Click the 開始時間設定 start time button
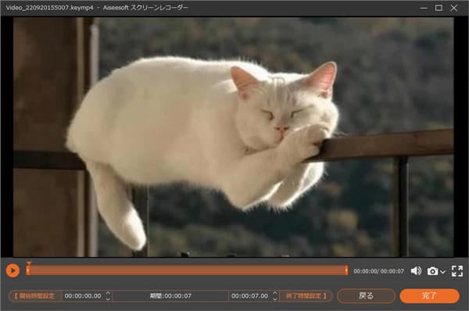 coord(35,296)
